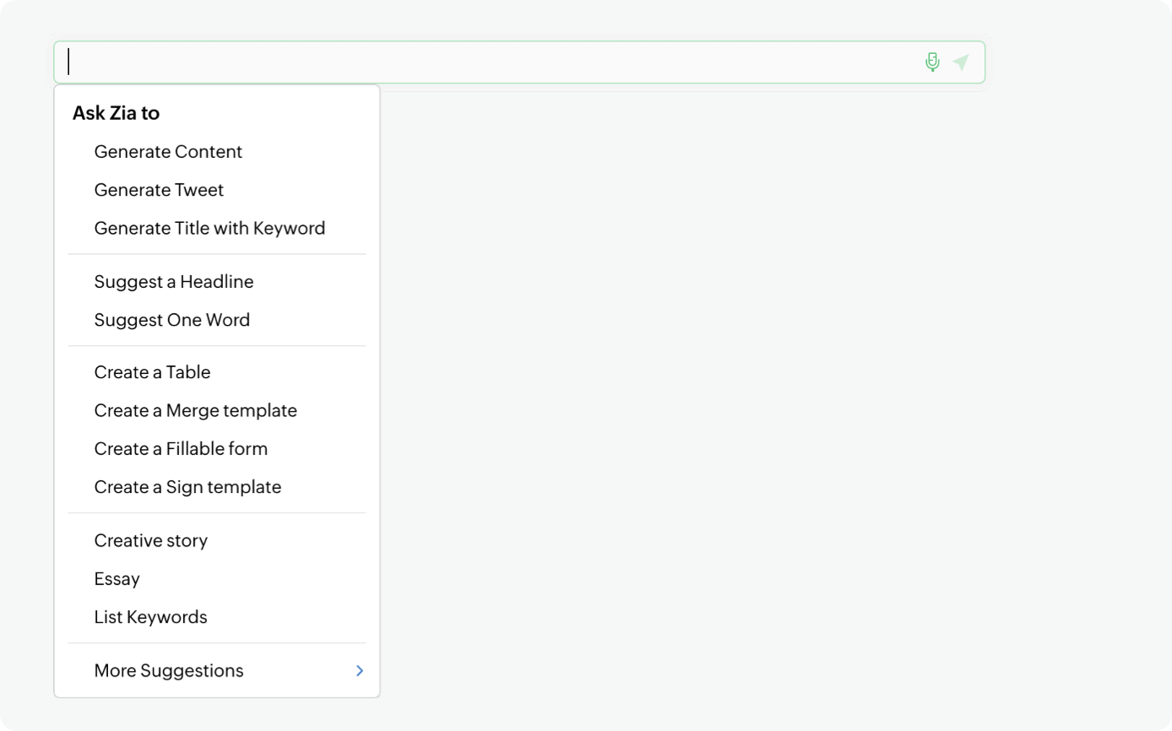Screen dimensions: 1172x731
Task: Click the microphone voice input icon
Action: point(932,62)
